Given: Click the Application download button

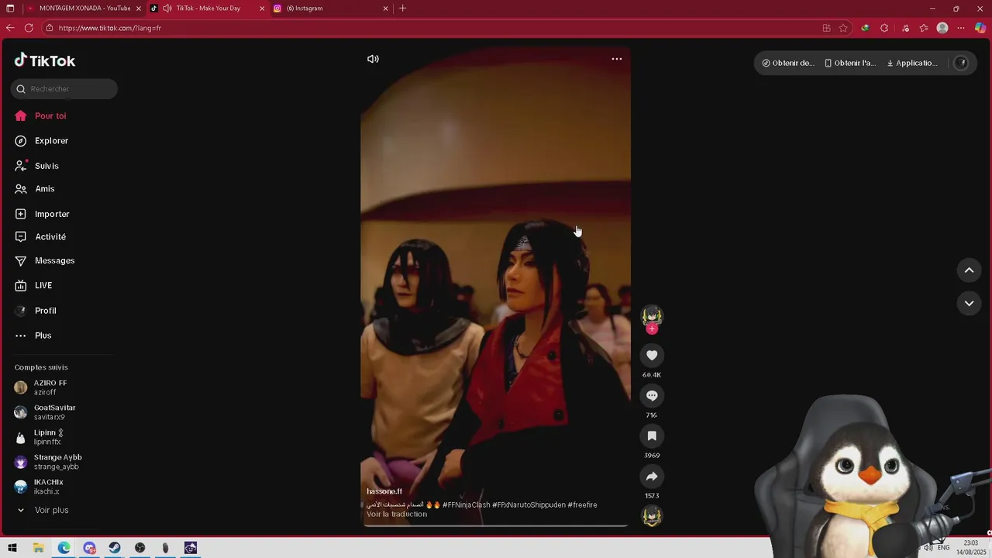Looking at the screenshot, I should coord(912,64).
